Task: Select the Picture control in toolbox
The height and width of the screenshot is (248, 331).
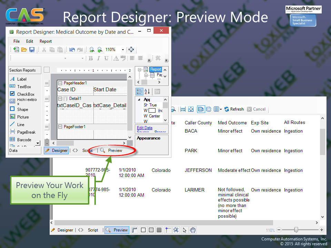Action: pos(23,117)
